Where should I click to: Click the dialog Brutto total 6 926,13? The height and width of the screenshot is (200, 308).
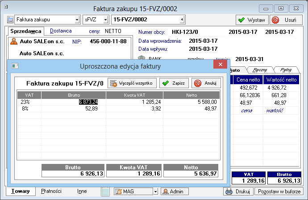pyautogui.click(x=73, y=174)
